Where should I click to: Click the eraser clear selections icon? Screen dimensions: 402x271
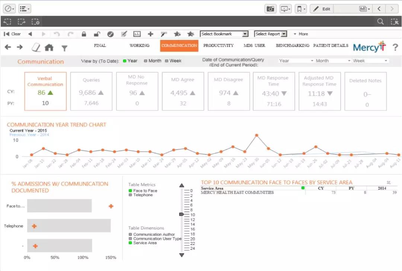point(36,47)
